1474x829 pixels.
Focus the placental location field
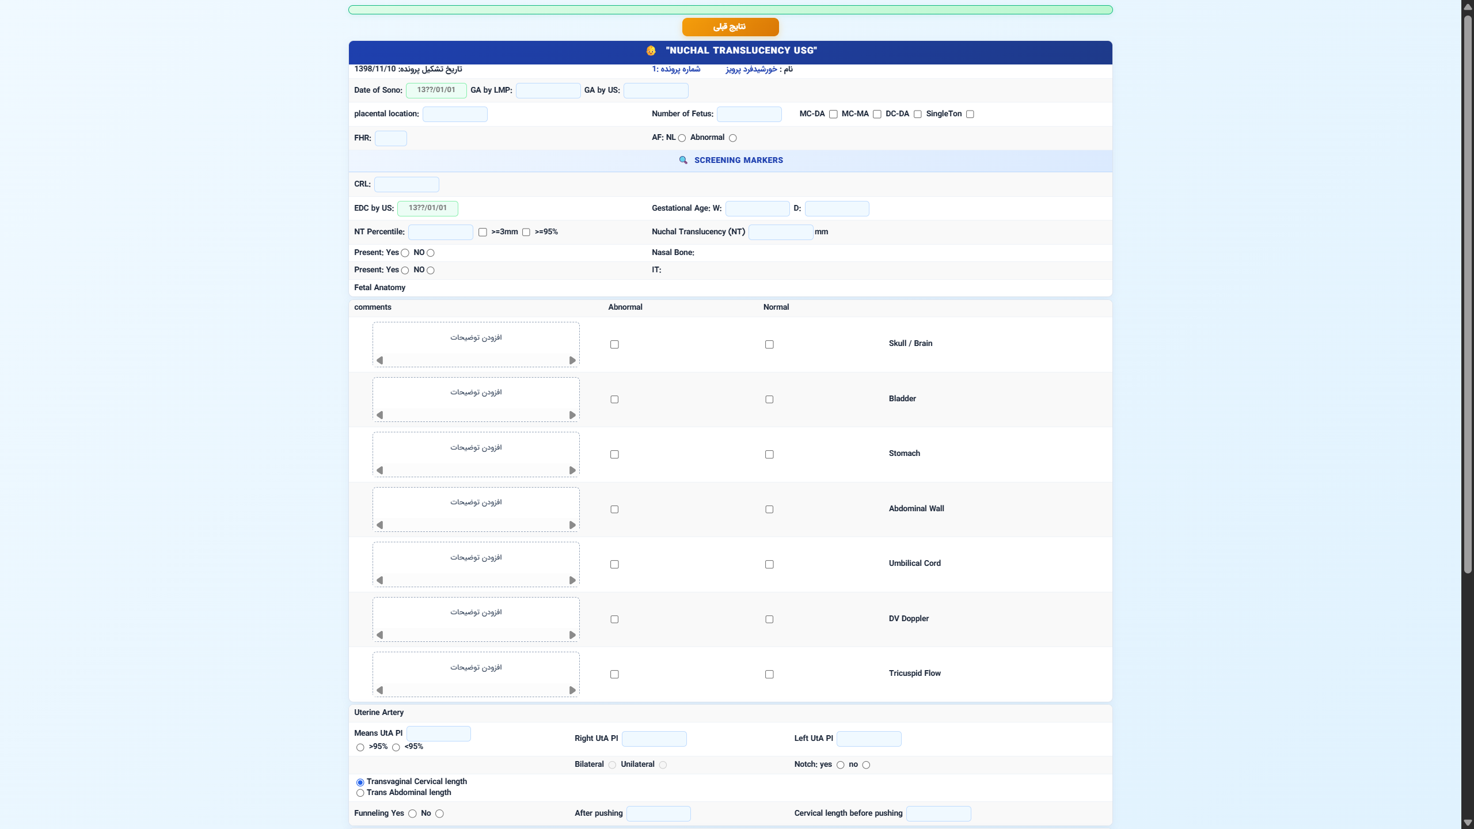point(455,114)
